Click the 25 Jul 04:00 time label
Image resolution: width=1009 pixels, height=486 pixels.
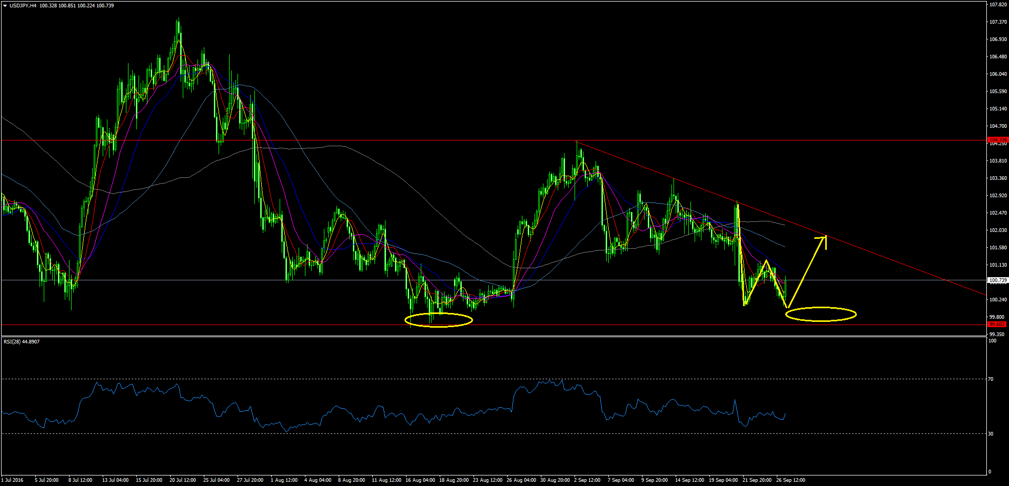[x=216, y=480]
